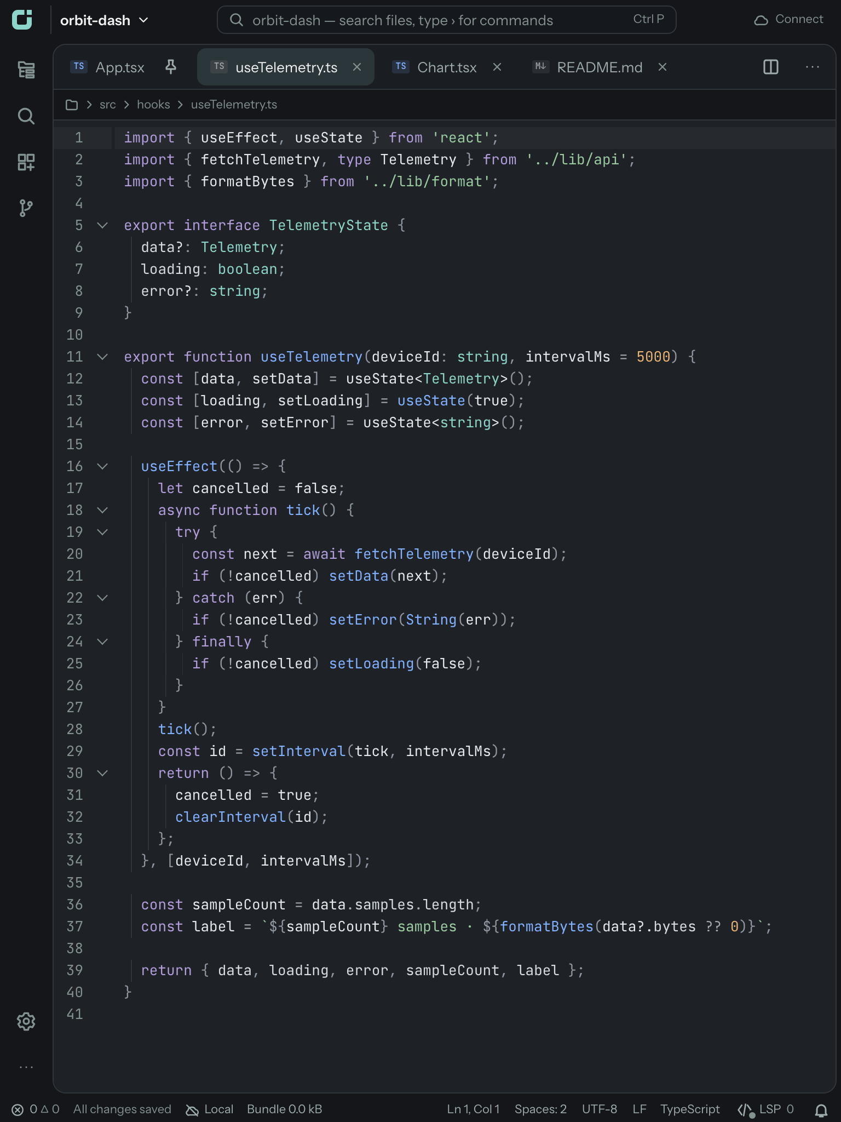Click 'fetchTelemetry' call on line 20

pos(414,554)
